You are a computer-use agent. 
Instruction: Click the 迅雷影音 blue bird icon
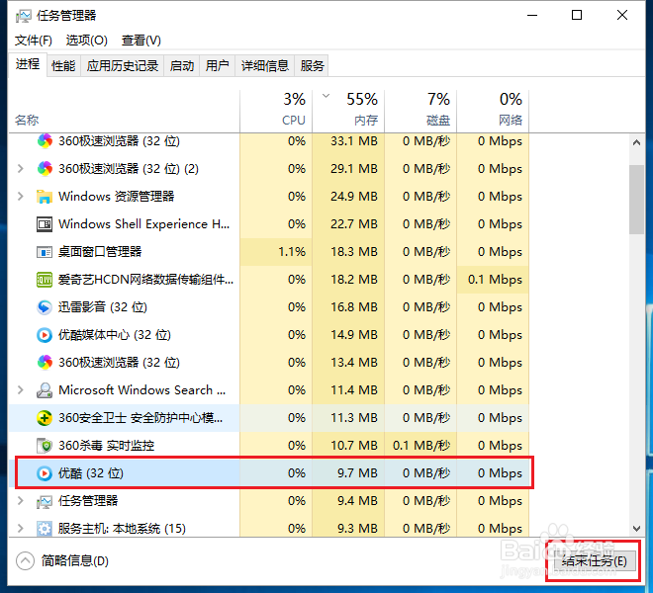click(45, 307)
